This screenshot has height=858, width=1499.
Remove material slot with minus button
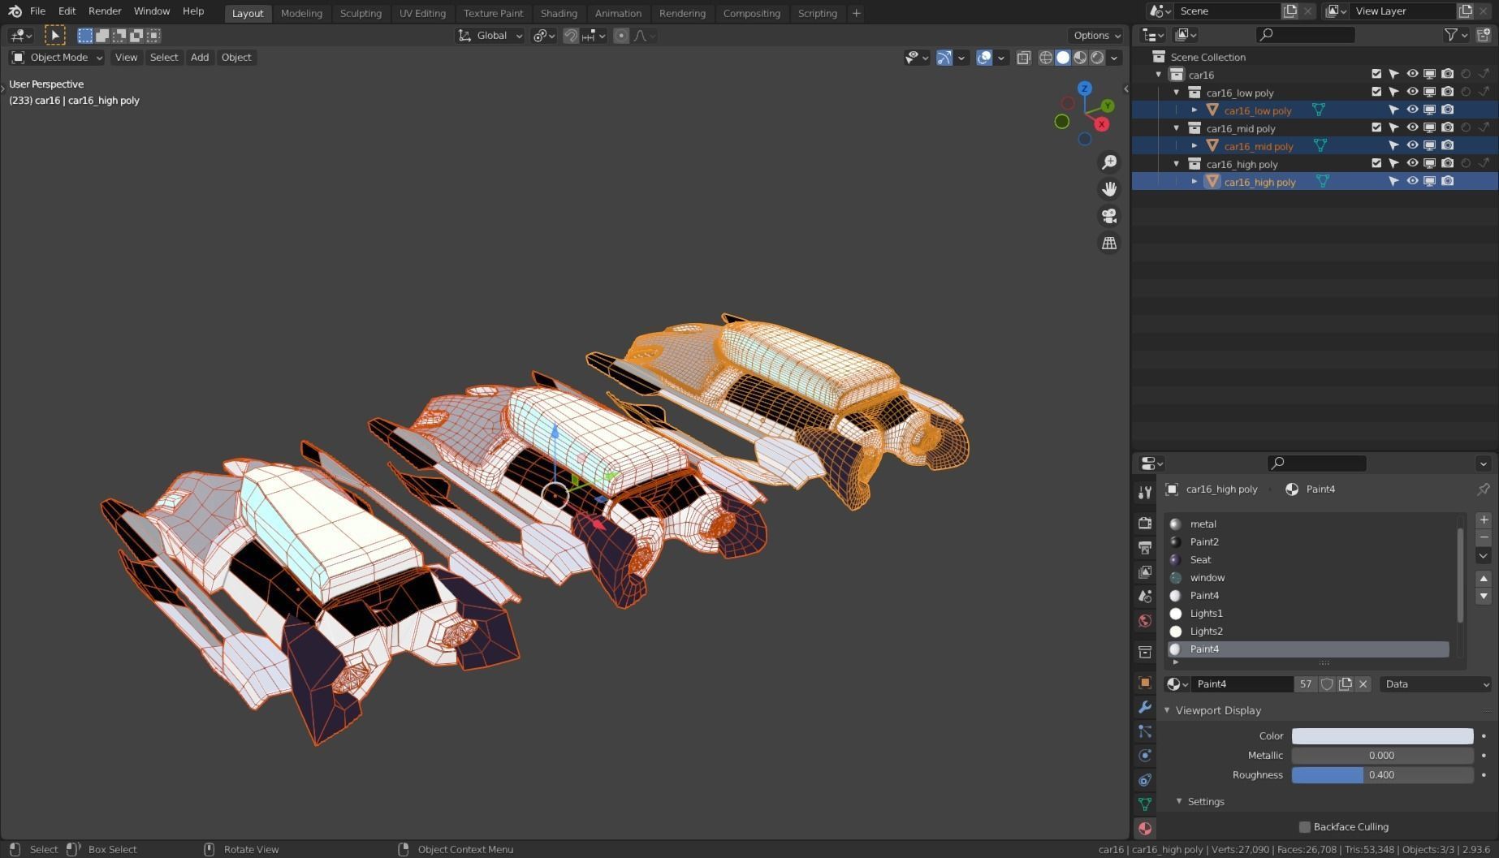1484,537
